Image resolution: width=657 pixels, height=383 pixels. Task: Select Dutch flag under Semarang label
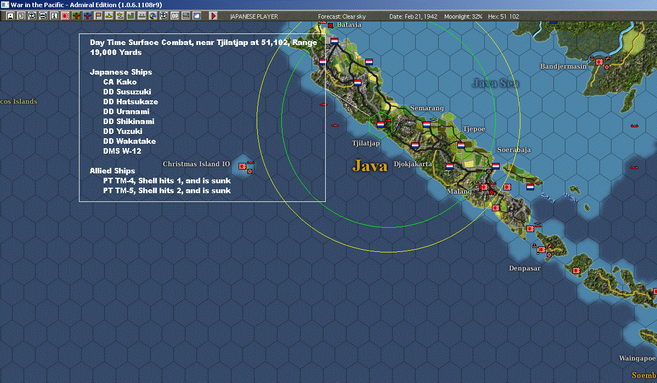coord(427,125)
